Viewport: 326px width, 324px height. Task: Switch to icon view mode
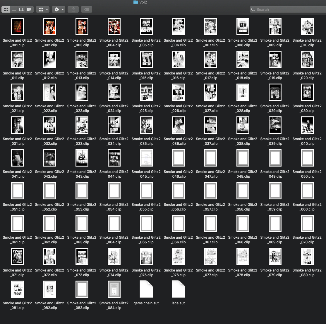coord(6,9)
